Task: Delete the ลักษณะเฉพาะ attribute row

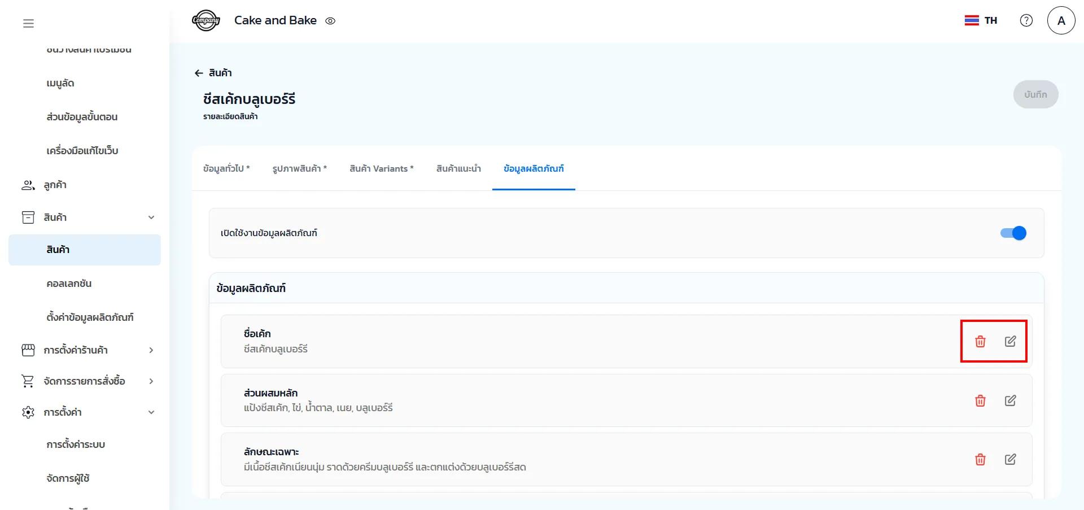Action: click(980, 460)
